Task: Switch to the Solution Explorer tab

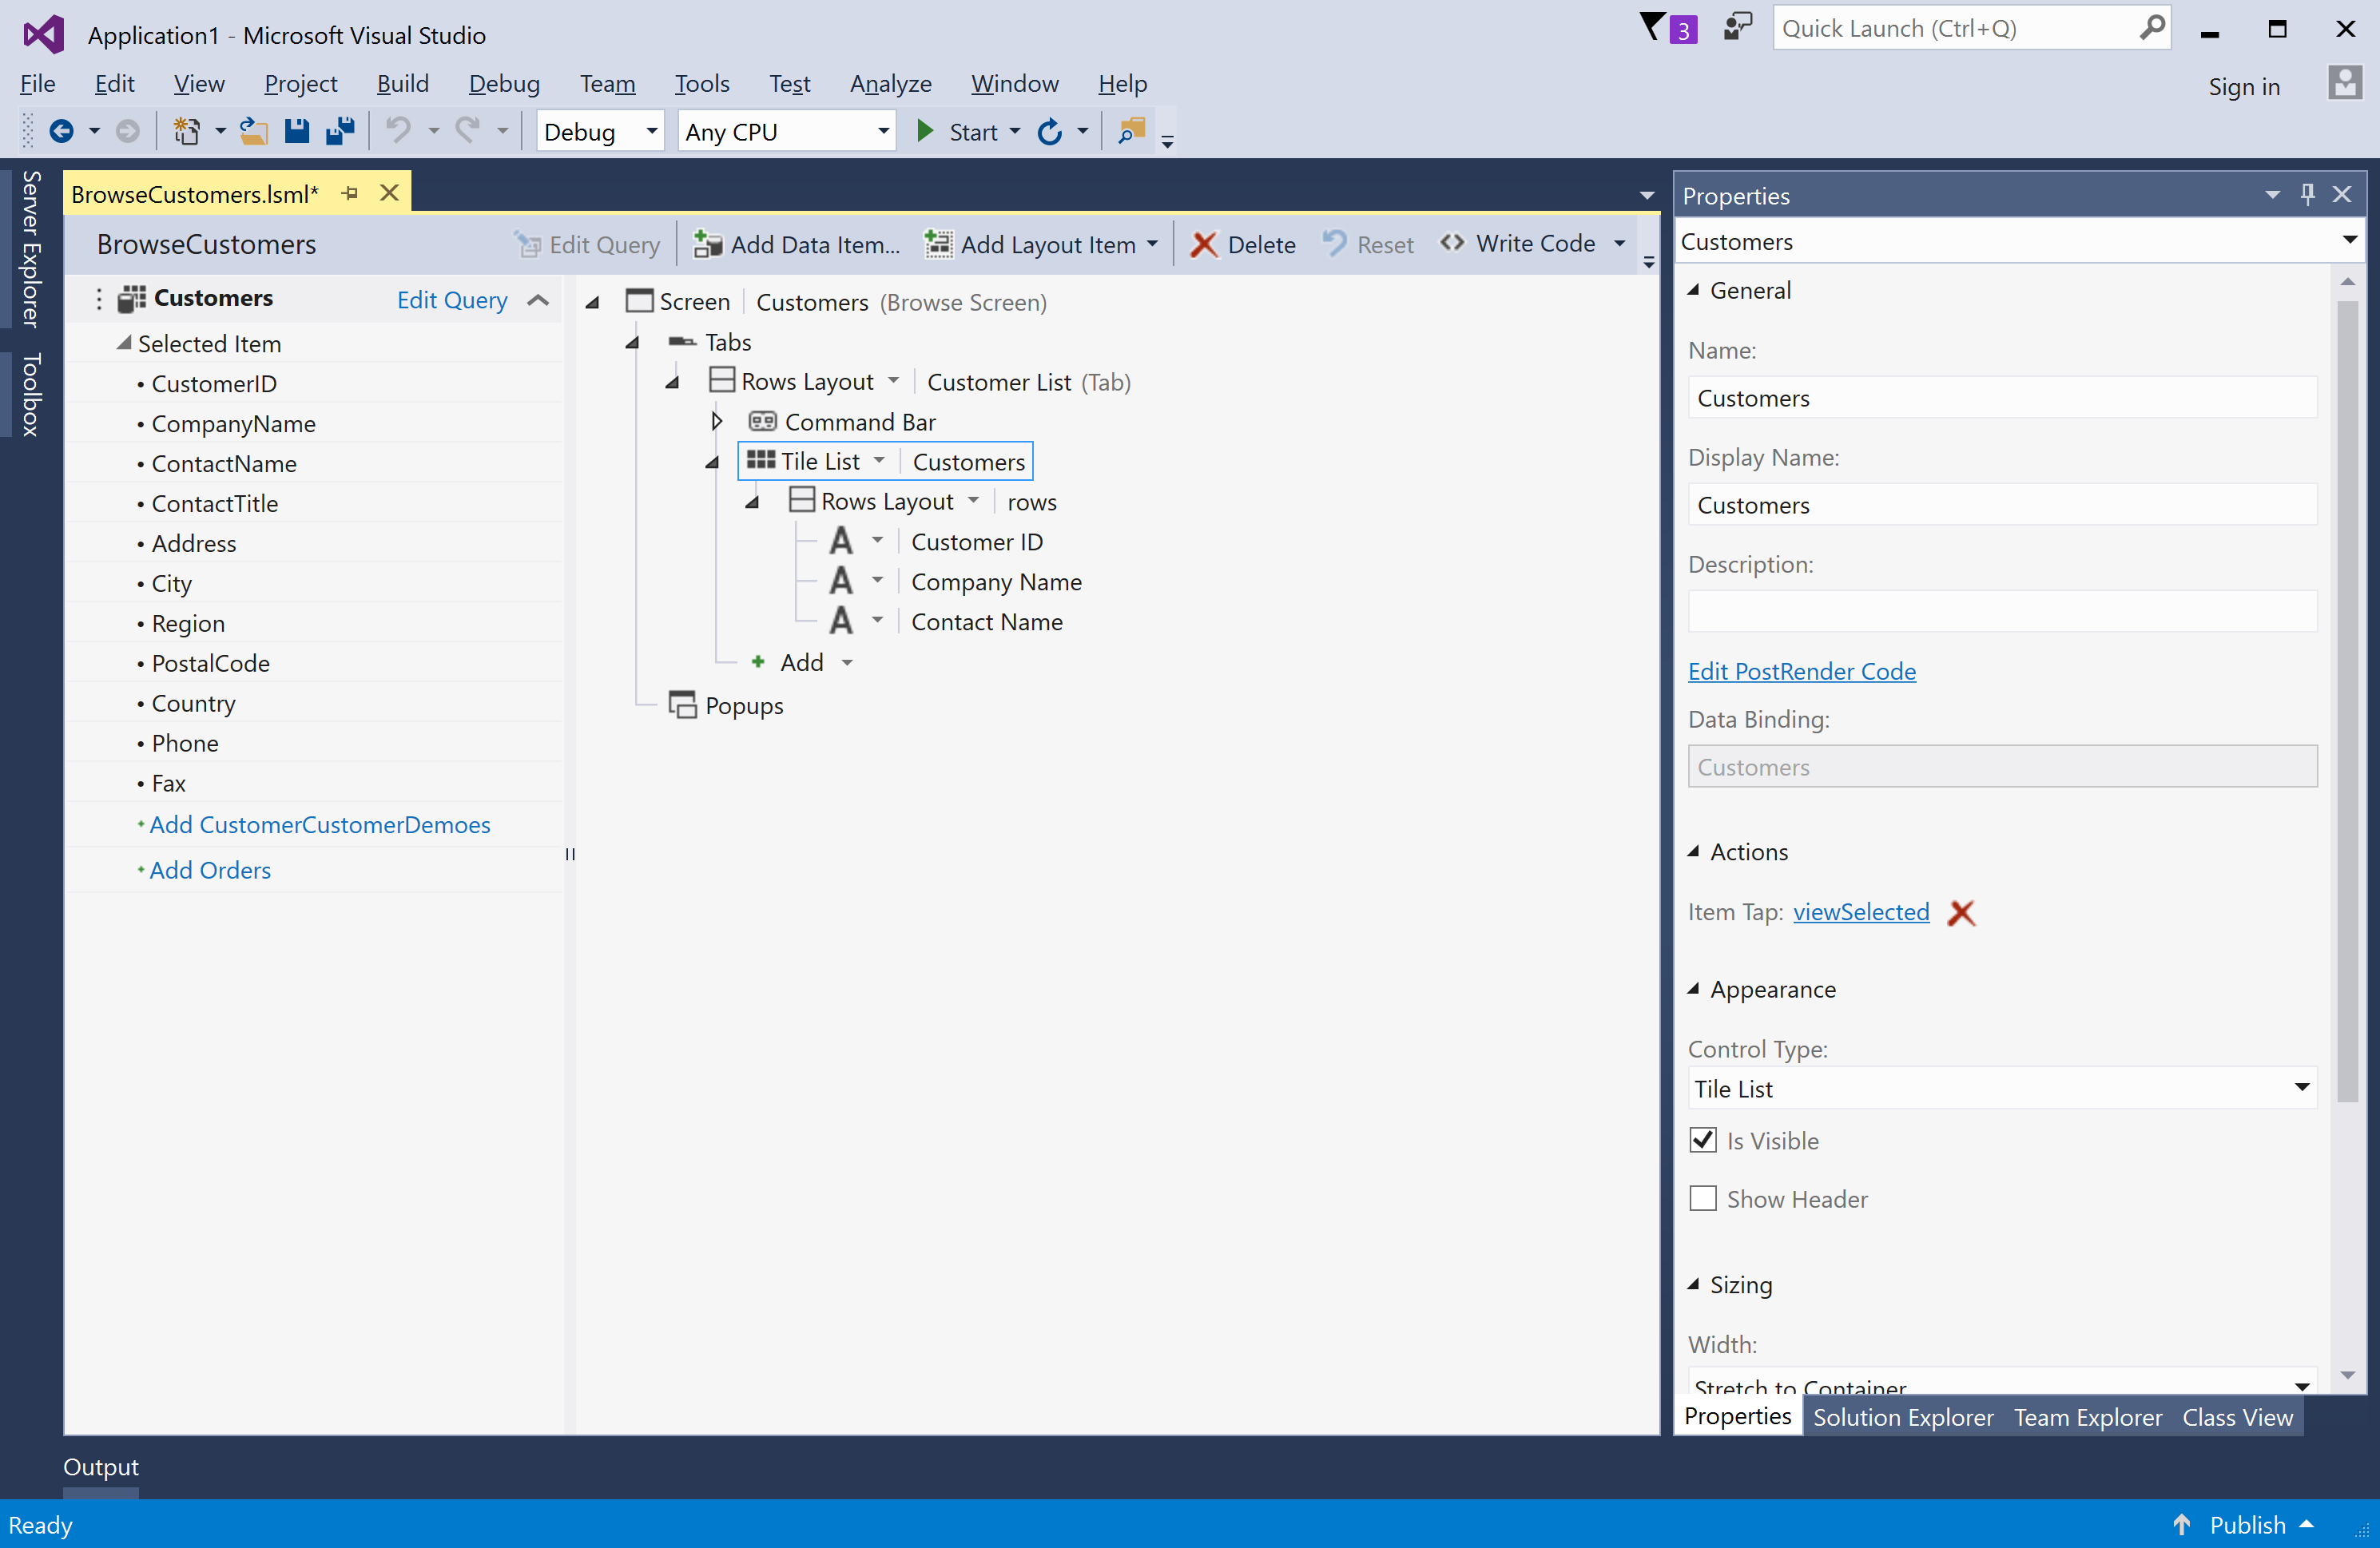Action: coord(1904,1417)
